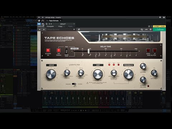Open the preset file icon
Viewport: 172px width, 129px height.
tap(47, 24)
